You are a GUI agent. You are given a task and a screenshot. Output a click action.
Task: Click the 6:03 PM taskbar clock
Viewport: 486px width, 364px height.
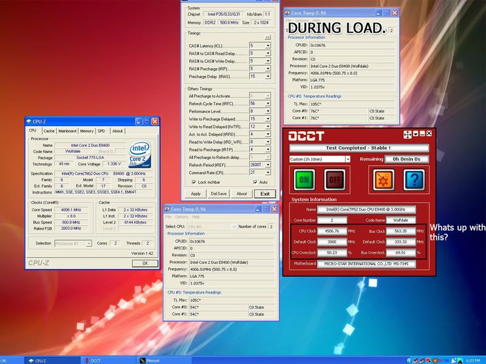point(473,360)
